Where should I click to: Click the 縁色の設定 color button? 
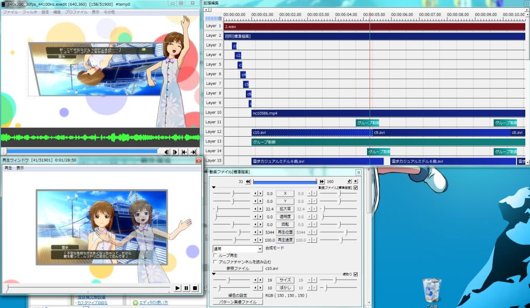click(x=238, y=296)
